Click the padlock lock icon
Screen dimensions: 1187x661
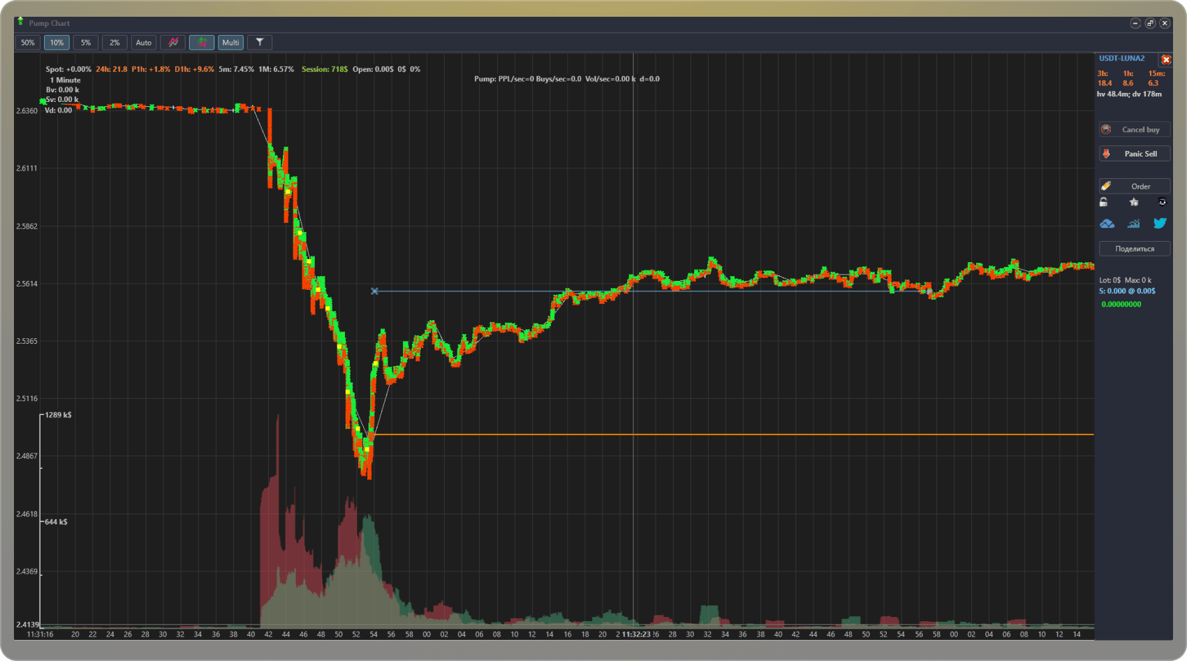[1104, 203]
